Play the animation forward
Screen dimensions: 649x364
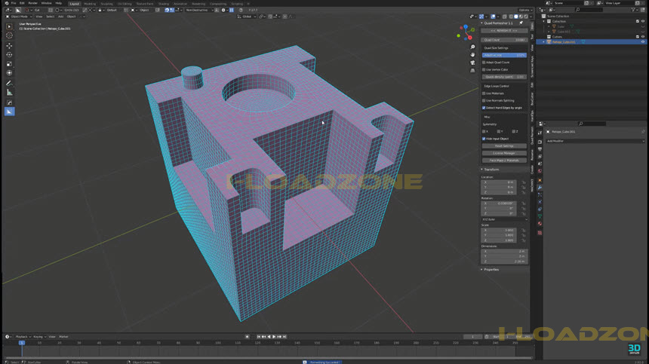coord(274,337)
